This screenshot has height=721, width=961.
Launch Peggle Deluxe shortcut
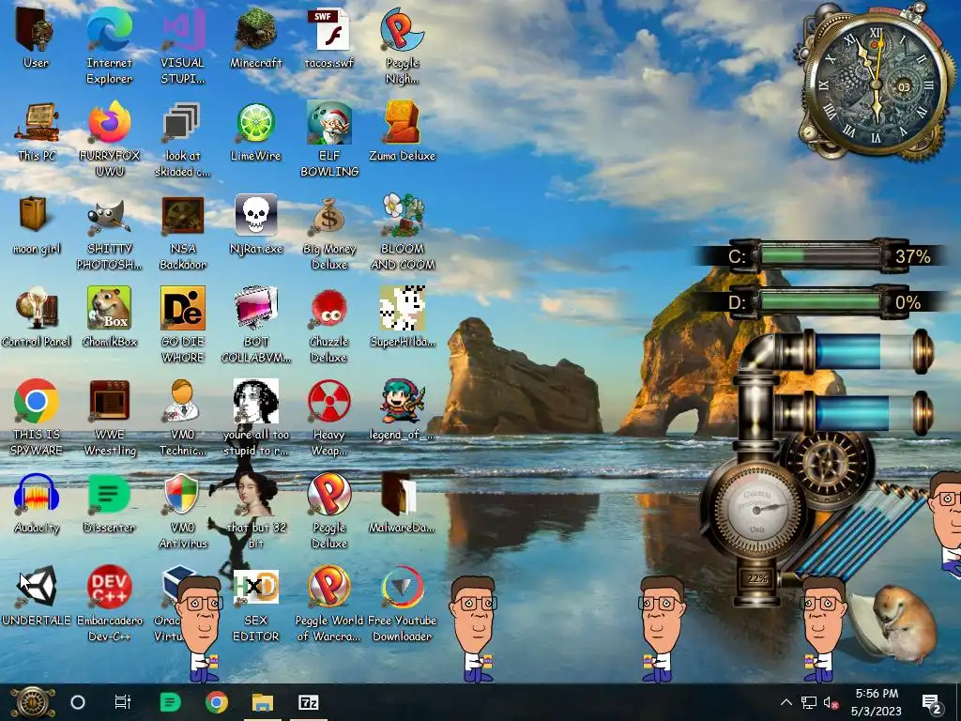(329, 509)
